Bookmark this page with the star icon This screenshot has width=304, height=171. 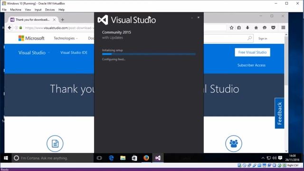tap(231, 28)
